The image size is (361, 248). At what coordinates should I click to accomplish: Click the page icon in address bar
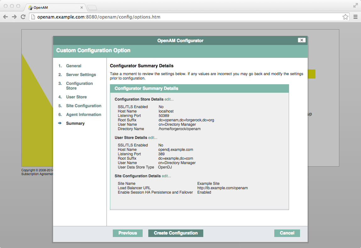pyautogui.click(x=33, y=17)
